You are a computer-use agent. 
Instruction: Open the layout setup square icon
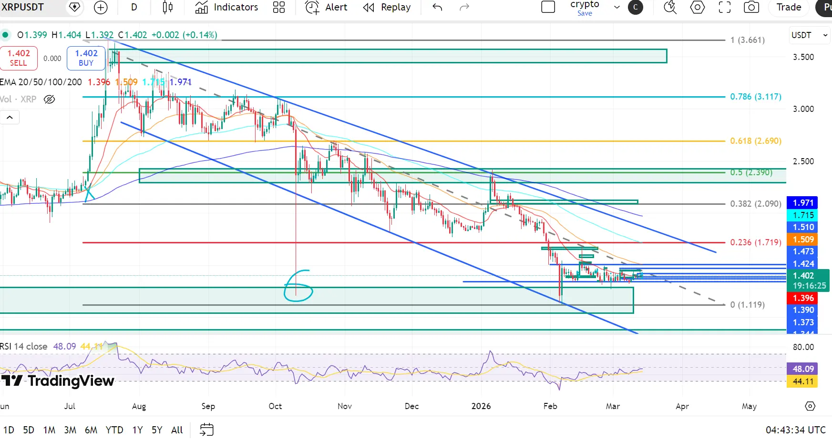pos(548,7)
